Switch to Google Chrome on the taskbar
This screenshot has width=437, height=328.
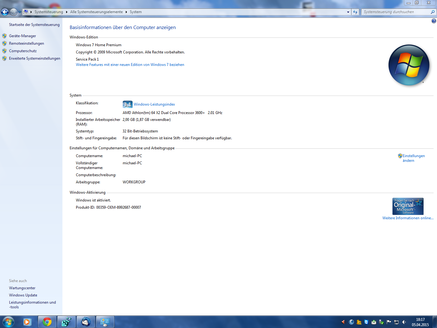(47, 322)
